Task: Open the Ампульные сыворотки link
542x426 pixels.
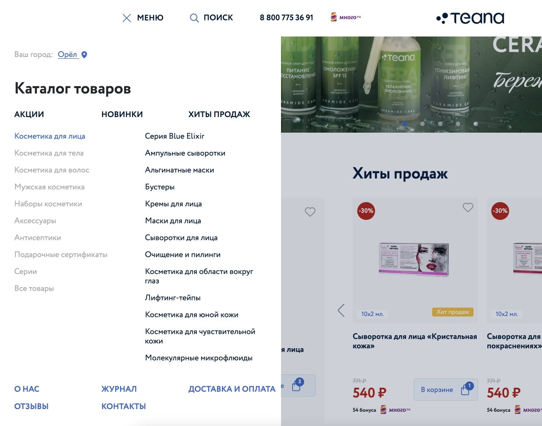Action: point(185,153)
